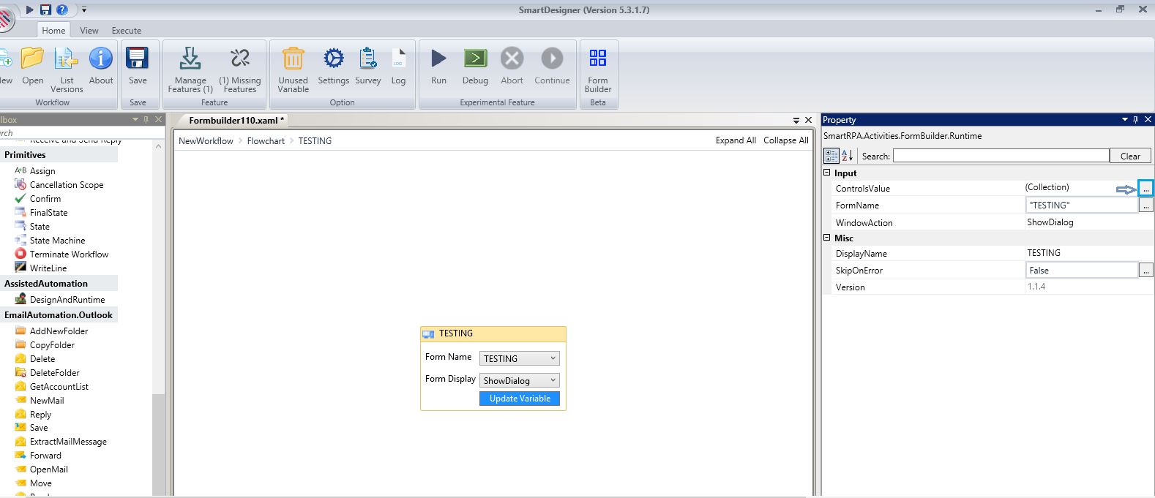Click the property Search input field
The width and height of the screenshot is (1155, 498).
1001,156
